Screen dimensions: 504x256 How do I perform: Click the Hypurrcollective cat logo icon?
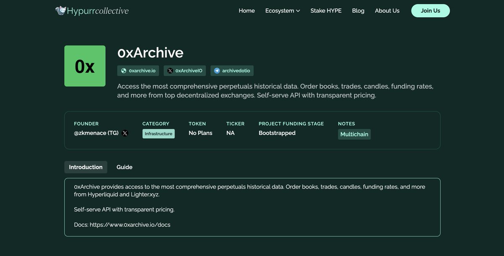click(x=60, y=10)
